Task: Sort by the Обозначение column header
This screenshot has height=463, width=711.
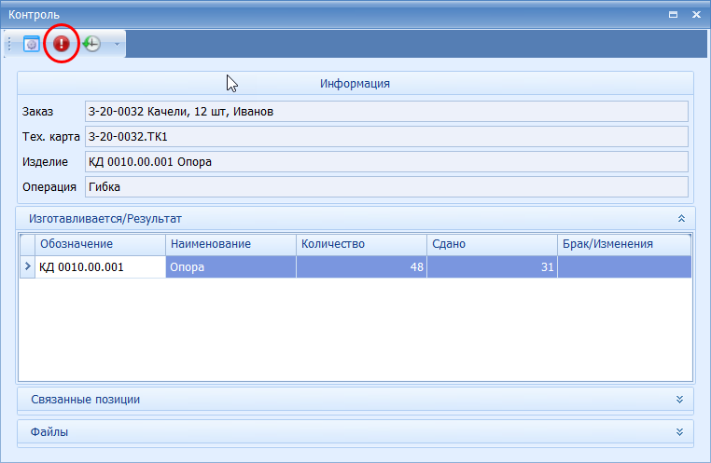Action: point(101,244)
